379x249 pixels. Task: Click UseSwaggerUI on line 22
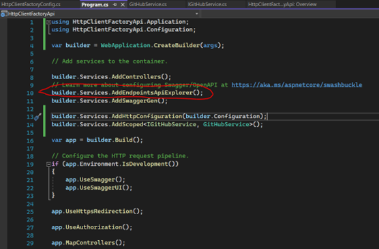[101, 188]
